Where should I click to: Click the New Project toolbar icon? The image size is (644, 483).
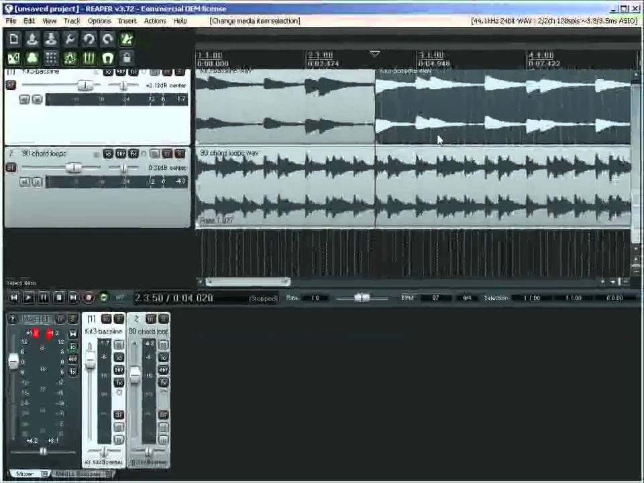pos(13,39)
